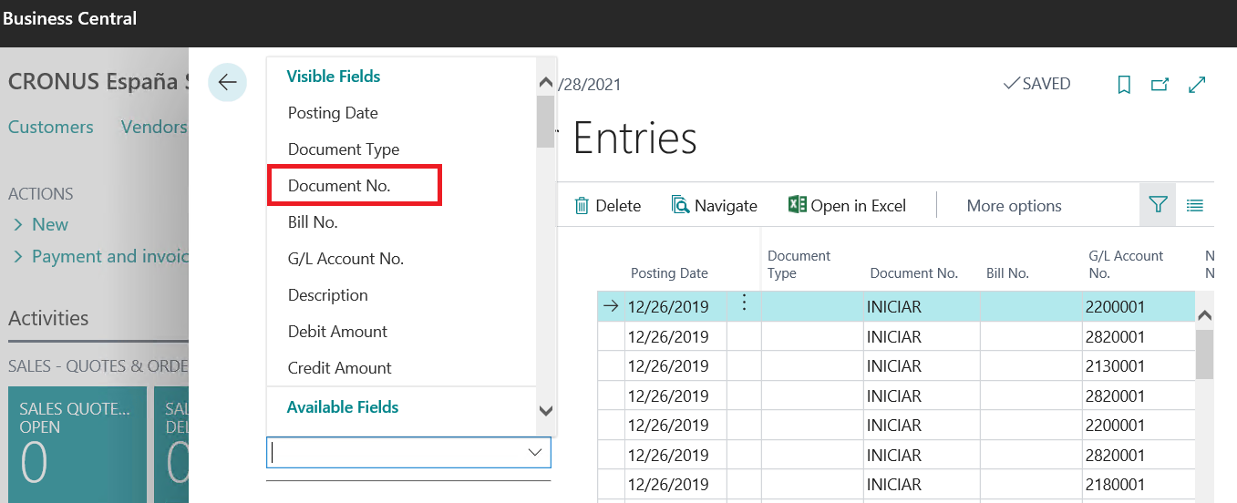Click the bookmark icon
The height and width of the screenshot is (503, 1237).
tap(1124, 85)
